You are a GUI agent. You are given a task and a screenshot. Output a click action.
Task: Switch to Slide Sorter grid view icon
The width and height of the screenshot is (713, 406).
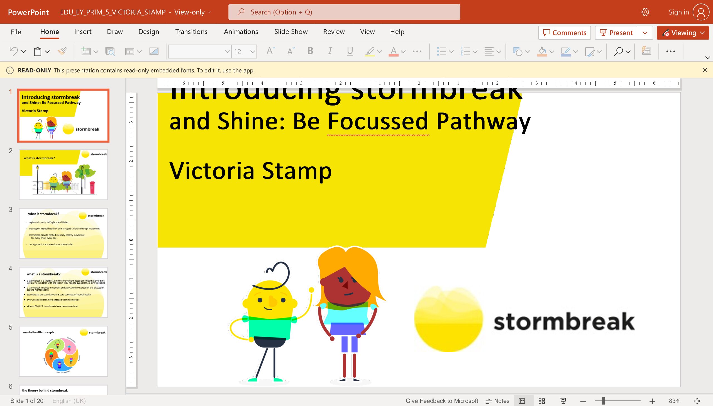(541, 401)
